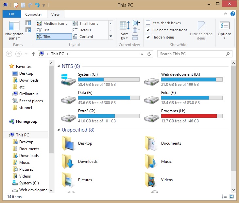Click the red Programs (H:) usage bar
The width and height of the screenshot is (239, 203).
click(192, 116)
